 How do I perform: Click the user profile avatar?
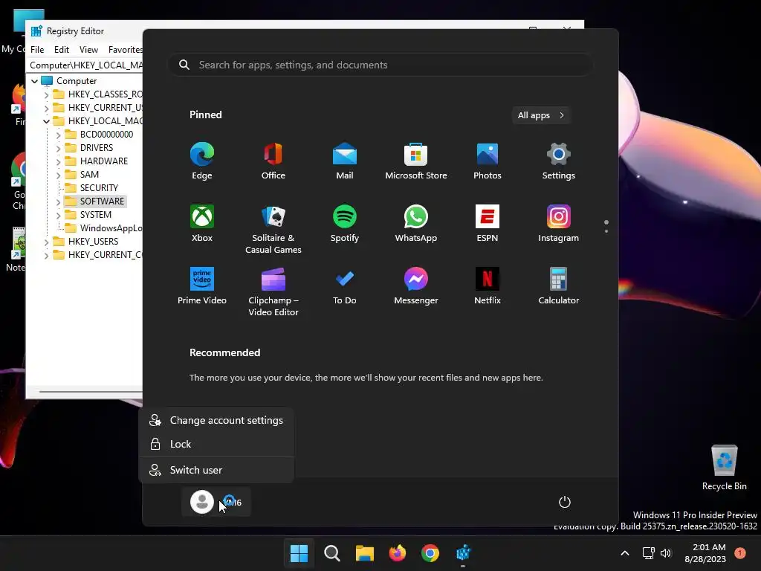pos(202,502)
